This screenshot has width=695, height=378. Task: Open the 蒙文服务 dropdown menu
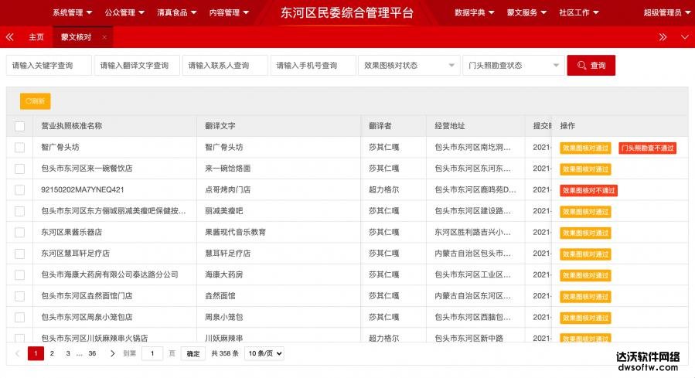coord(526,12)
